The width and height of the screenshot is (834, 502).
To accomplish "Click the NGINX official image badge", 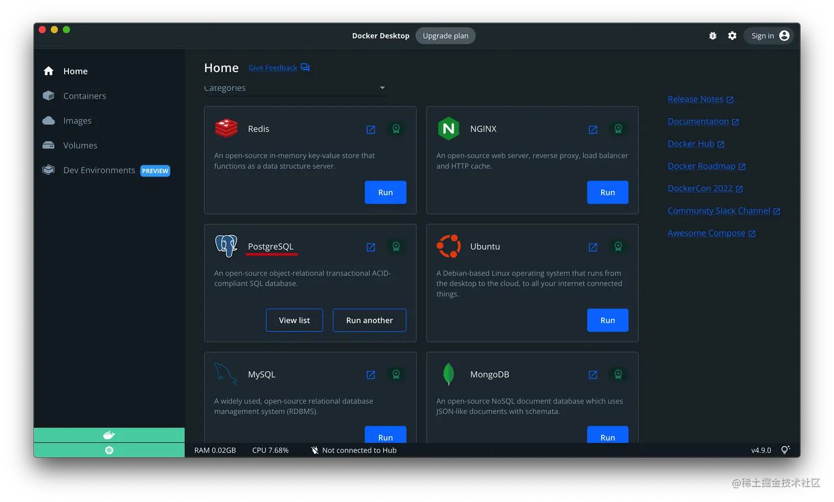I will 618,129.
